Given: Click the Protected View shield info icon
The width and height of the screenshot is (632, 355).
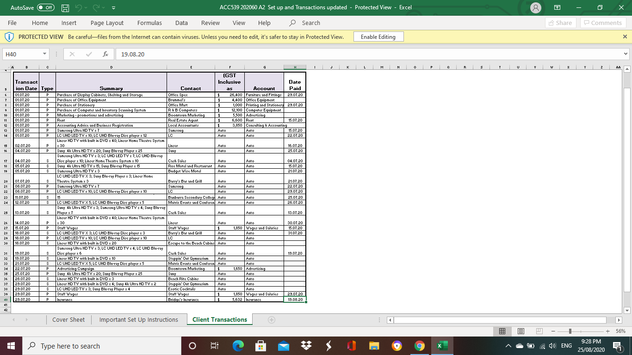Looking at the screenshot, I should tap(8, 37).
